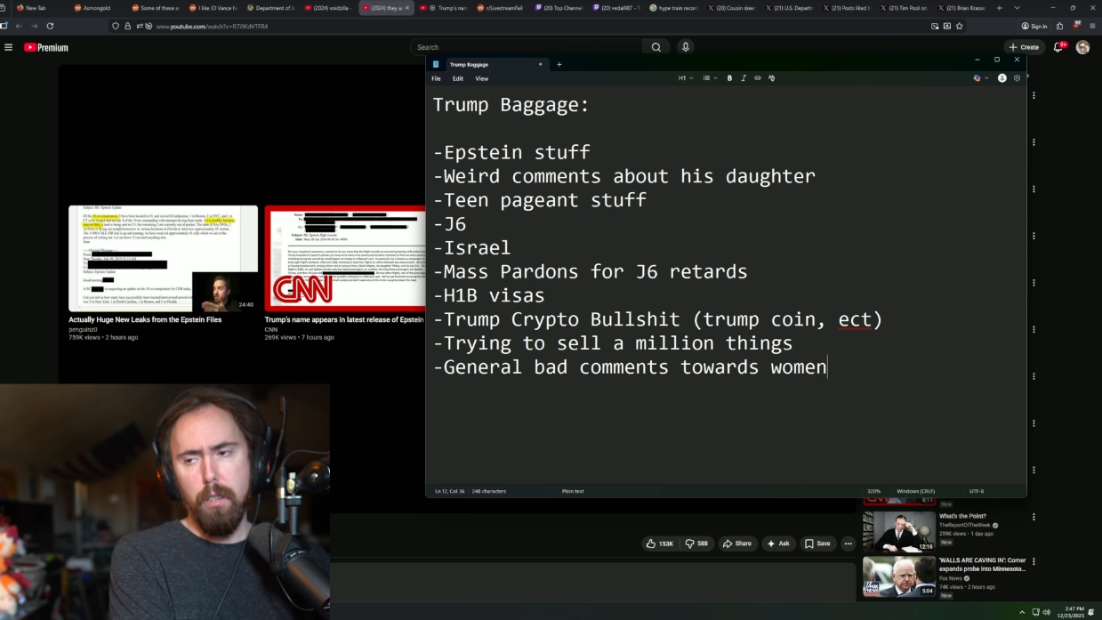The height and width of the screenshot is (620, 1102).
Task: Open volume control in system tray
Action: (1046, 612)
